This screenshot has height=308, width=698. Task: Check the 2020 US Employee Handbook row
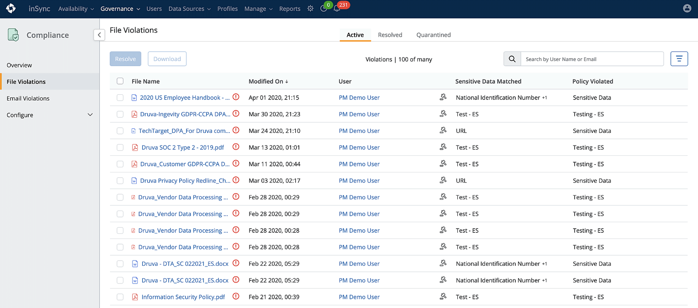[x=120, y=98]
